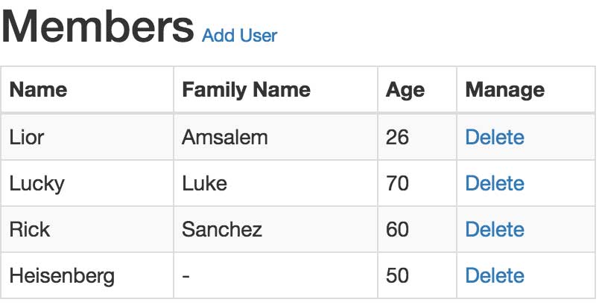This screenshot has height=308, width=602.
Task: Delete the Lucky Luke member
Action: point(495,183)
